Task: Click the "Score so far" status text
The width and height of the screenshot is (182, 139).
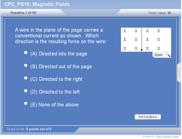Action: click(29, 129)
